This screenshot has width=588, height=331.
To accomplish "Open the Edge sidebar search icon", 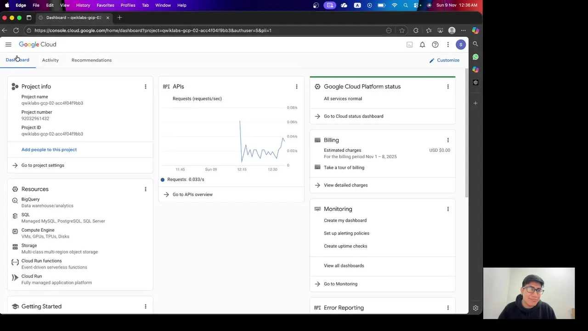I will [475, 44].
